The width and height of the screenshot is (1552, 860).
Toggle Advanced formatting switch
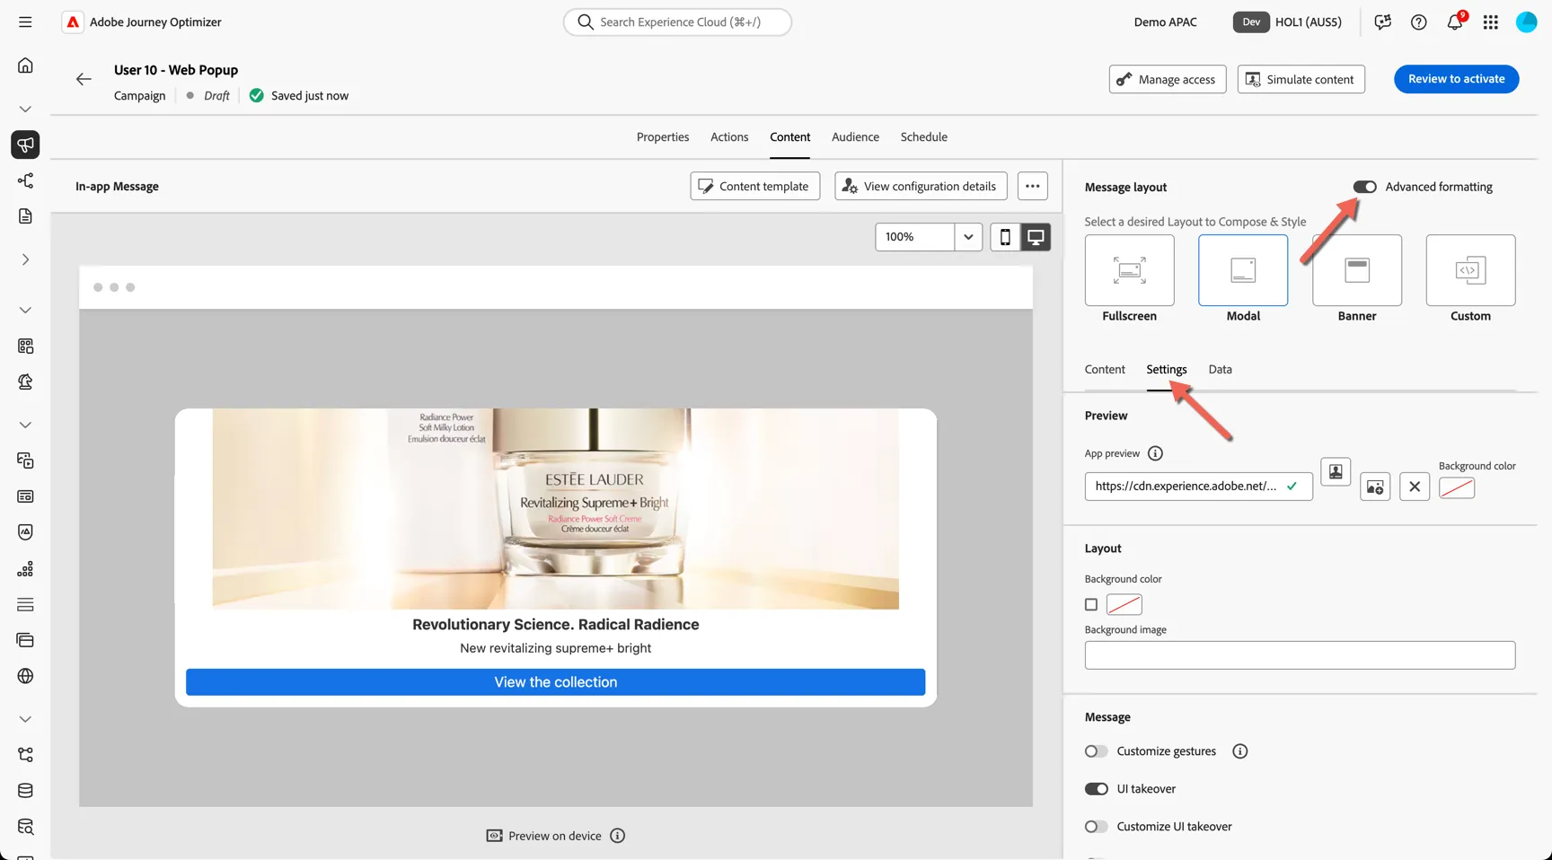pyautogui.click(x=1365, y=187)
